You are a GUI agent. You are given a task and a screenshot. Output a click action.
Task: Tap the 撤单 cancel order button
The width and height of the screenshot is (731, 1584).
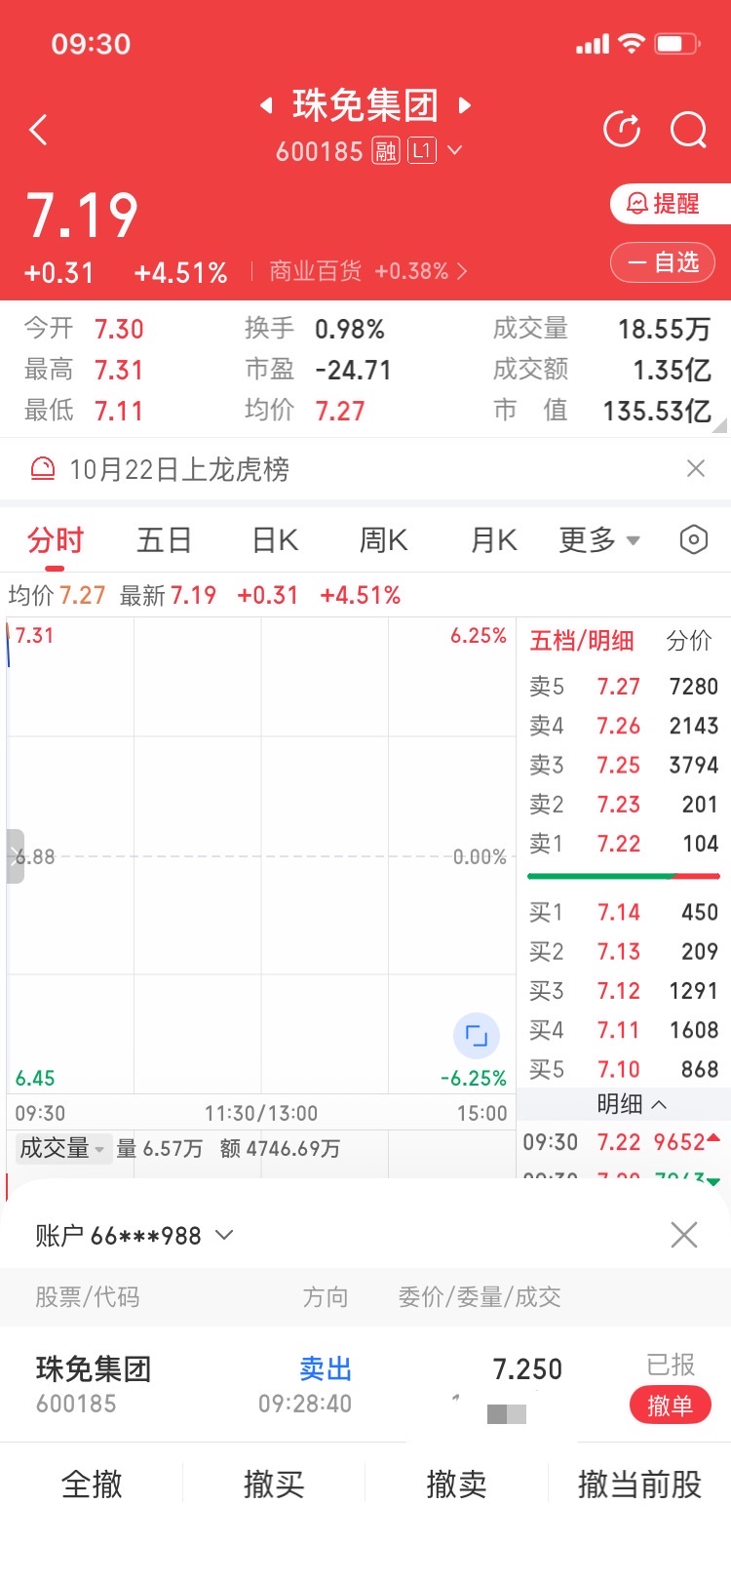click(671, 1406)
